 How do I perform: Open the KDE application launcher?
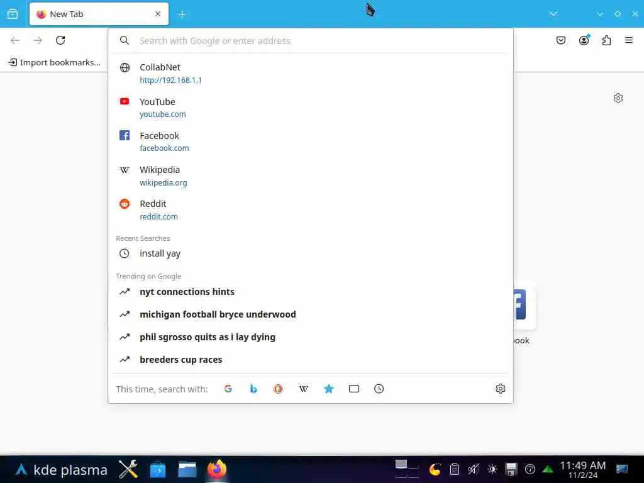[62, 469]
